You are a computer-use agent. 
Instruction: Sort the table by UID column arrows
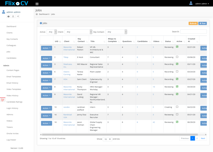coord(60,41)
